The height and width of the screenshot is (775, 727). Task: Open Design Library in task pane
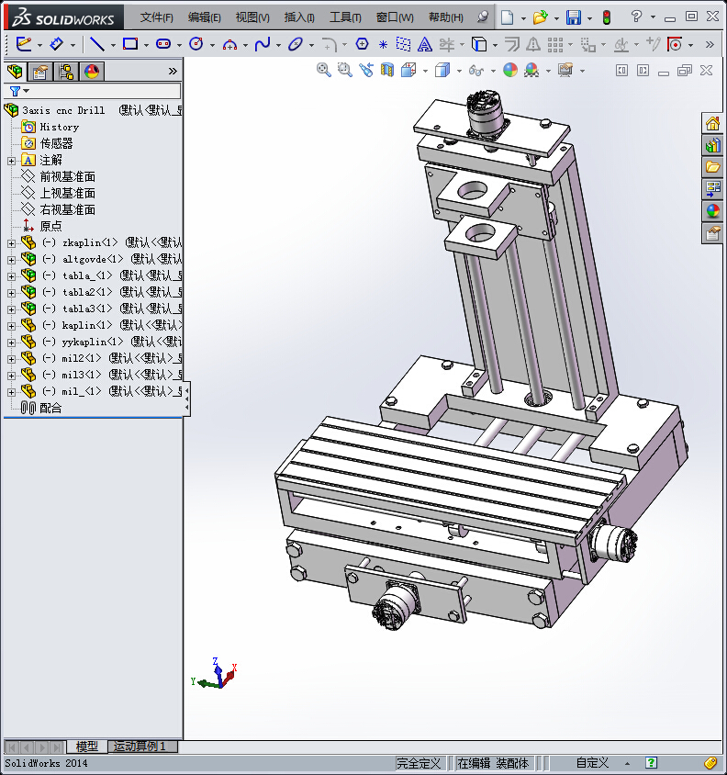712,145
